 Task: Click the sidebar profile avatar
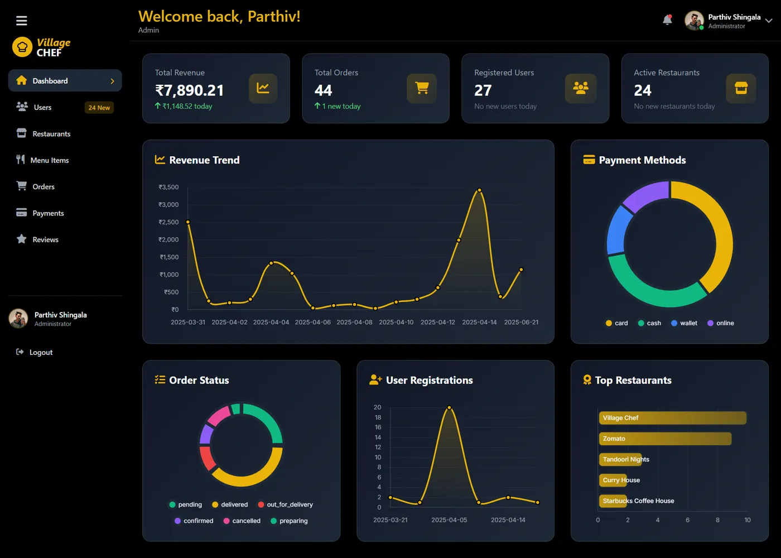(18, 319)
